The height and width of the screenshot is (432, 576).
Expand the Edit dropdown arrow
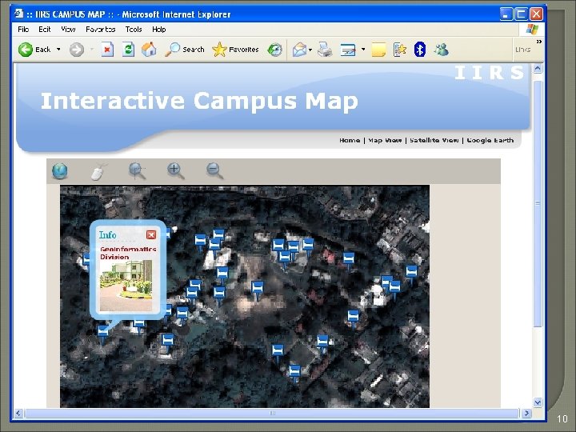[363, 50]
